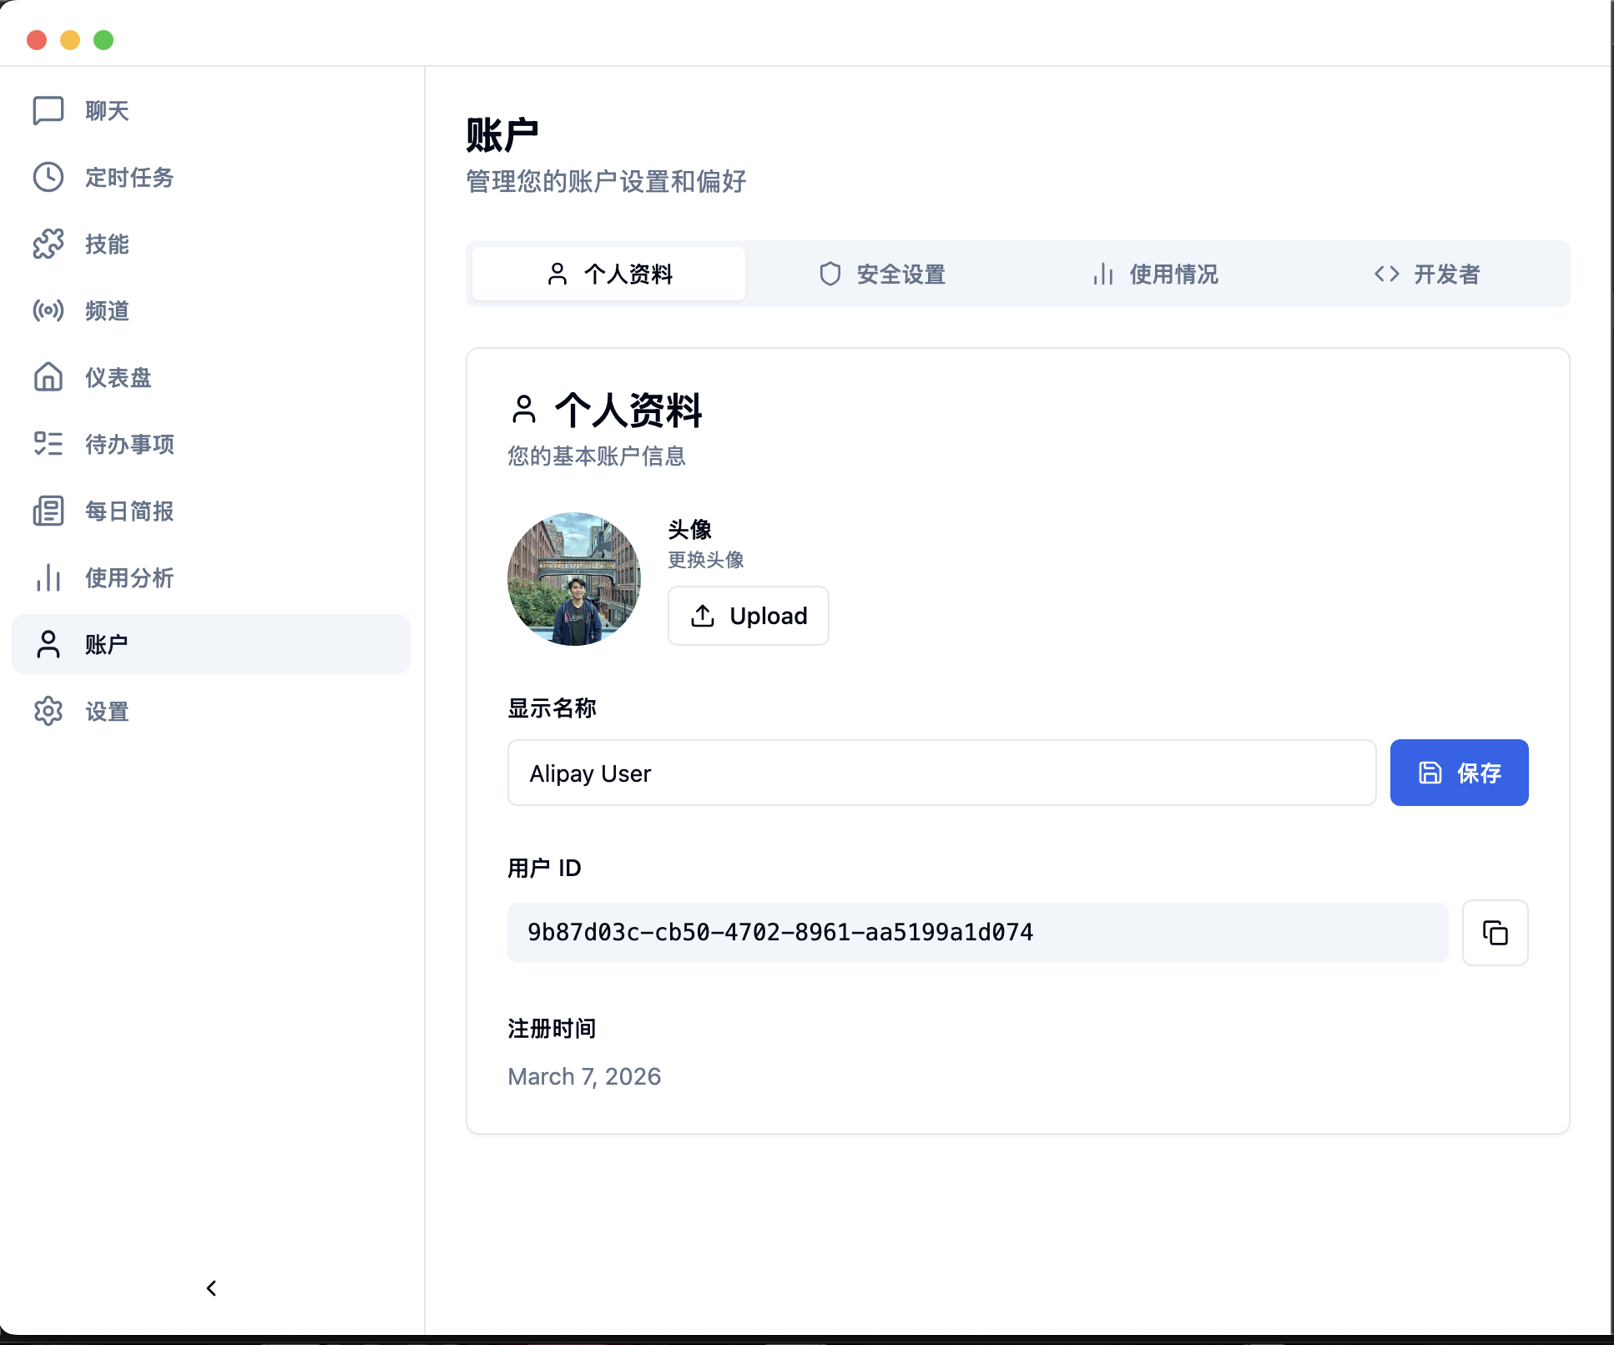This screenshot has width=1614, height=1345.
Task: Click the 更换头像 link
Action: click(705, 560)
